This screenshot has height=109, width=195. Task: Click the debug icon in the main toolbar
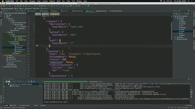[x=51, y=6]
